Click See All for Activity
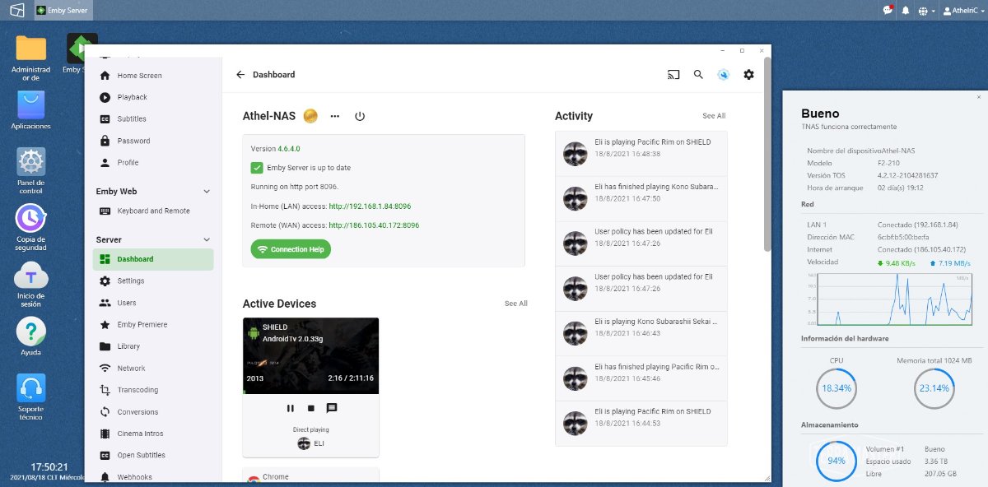Viewport: 988px width, 487px height. click(714, 116)
